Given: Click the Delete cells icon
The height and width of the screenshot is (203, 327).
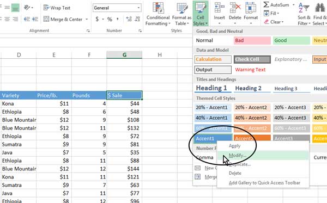Looking at the screenshot, I should 235,8.
